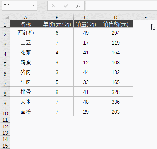Click sales volume cell 33
This screenshot has width=157, height=149.
click(86, 82)
